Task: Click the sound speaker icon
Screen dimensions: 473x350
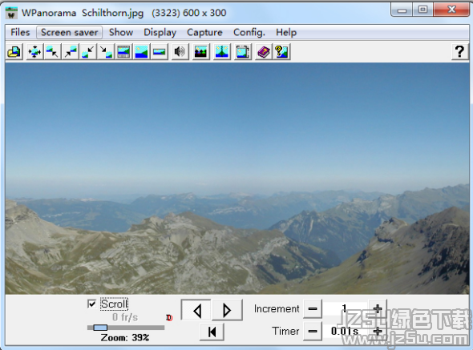Action: (x=180, y=52)
